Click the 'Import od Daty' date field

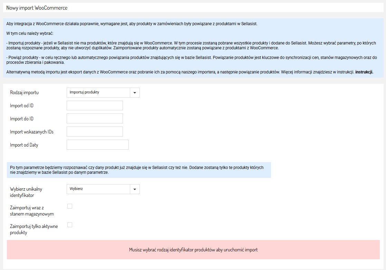coord(97,145)
